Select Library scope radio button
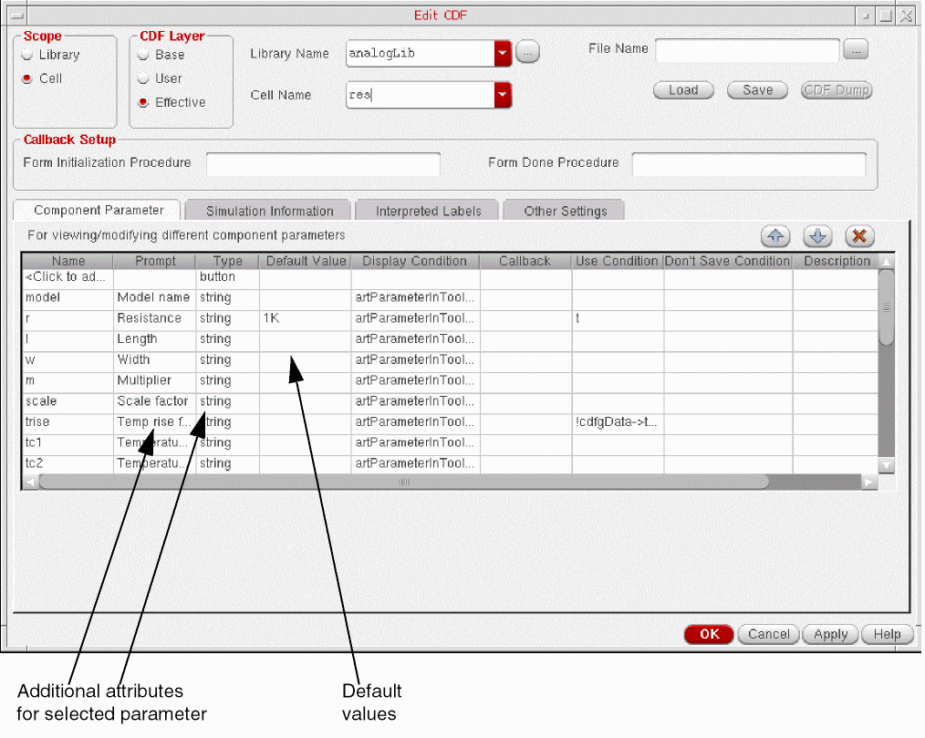This screenshot has width=925, height=738. 27,56
